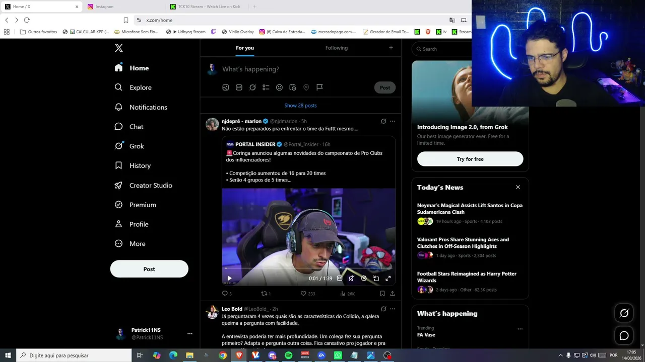Viewport: 645px width, 362px height.
Task: Open Profile from the sidebar
Action: point(132,224)
